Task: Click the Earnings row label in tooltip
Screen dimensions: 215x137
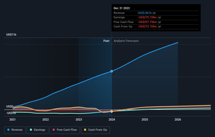Action: [x=119, y=17]
